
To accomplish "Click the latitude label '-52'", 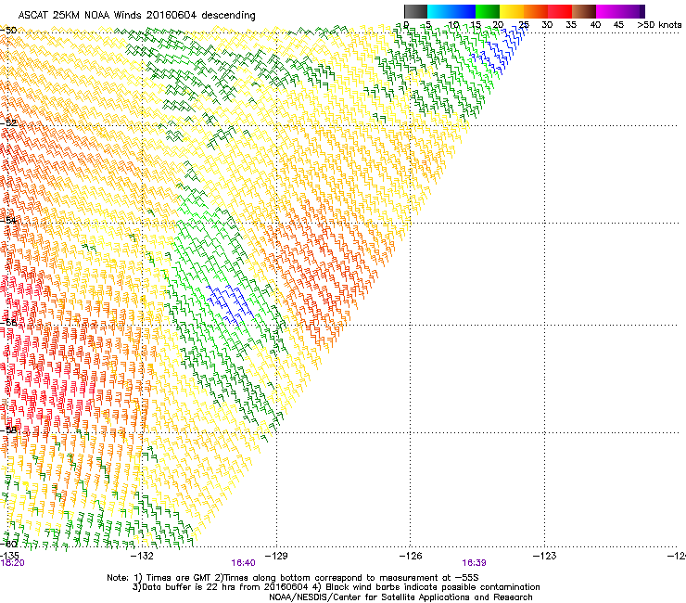I will (8, 122).
